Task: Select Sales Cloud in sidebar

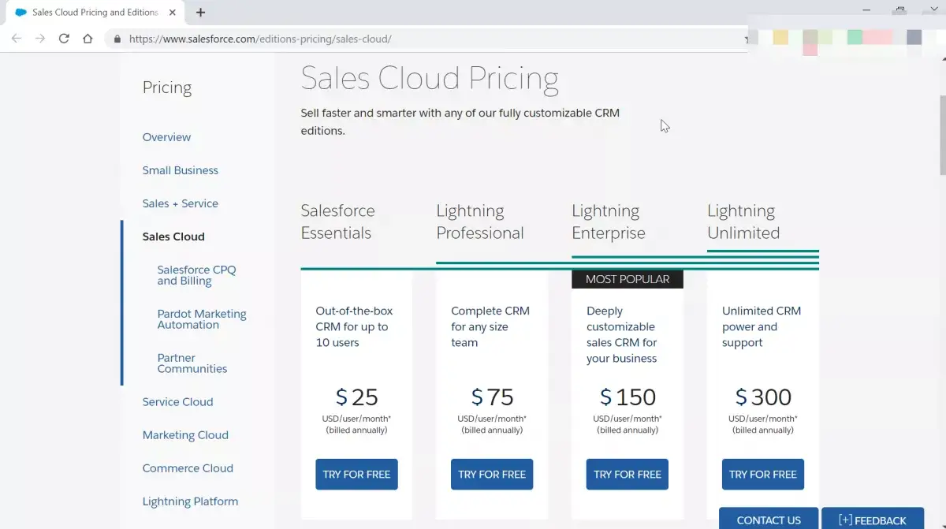Action: tap(173, 237)
